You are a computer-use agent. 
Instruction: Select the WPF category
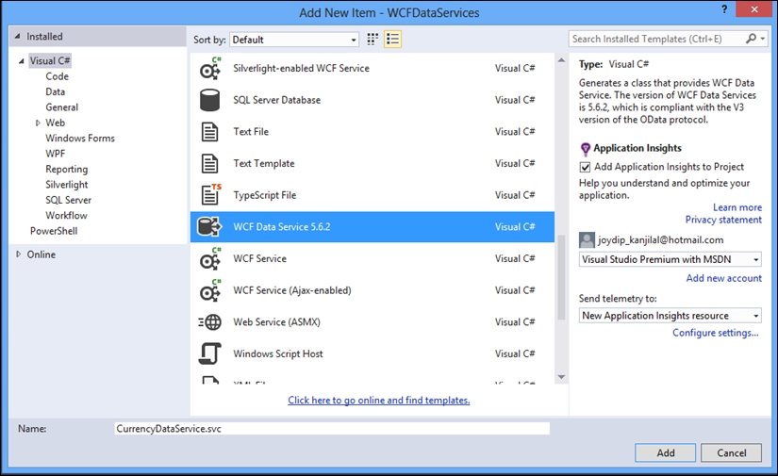pyautogui.click(x=55, y=154)
